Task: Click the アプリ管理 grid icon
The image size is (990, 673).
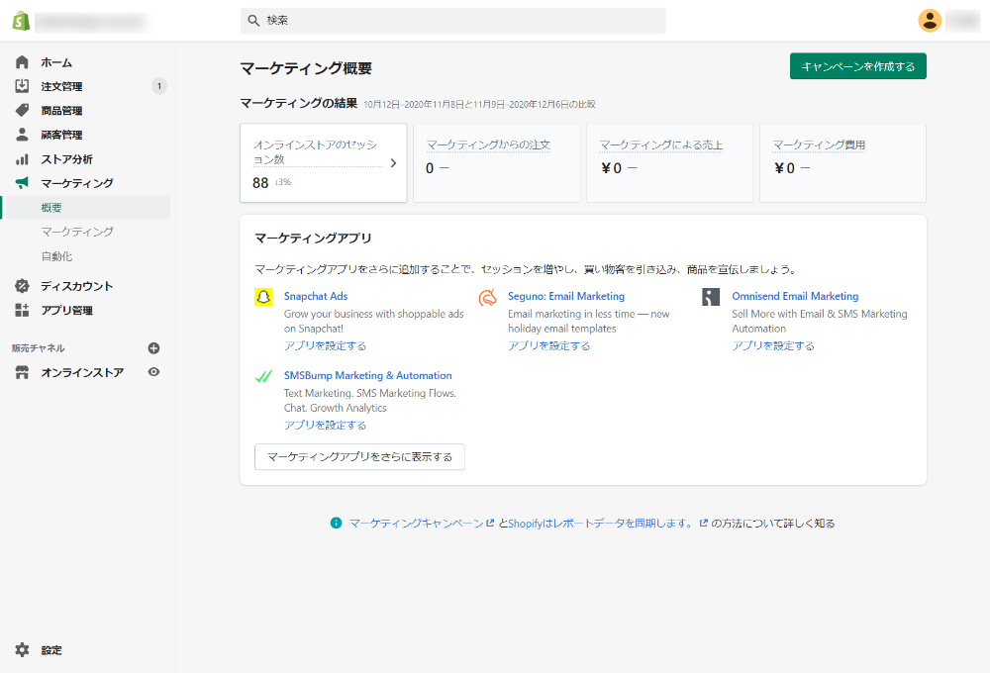Action: coord(22,310)
